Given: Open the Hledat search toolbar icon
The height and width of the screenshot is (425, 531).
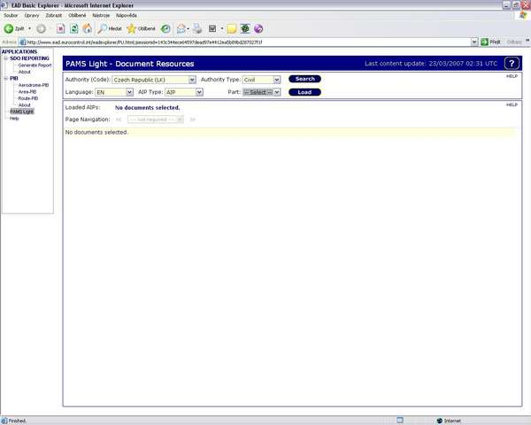Looking at the screenshot, I should pos(110,28).
